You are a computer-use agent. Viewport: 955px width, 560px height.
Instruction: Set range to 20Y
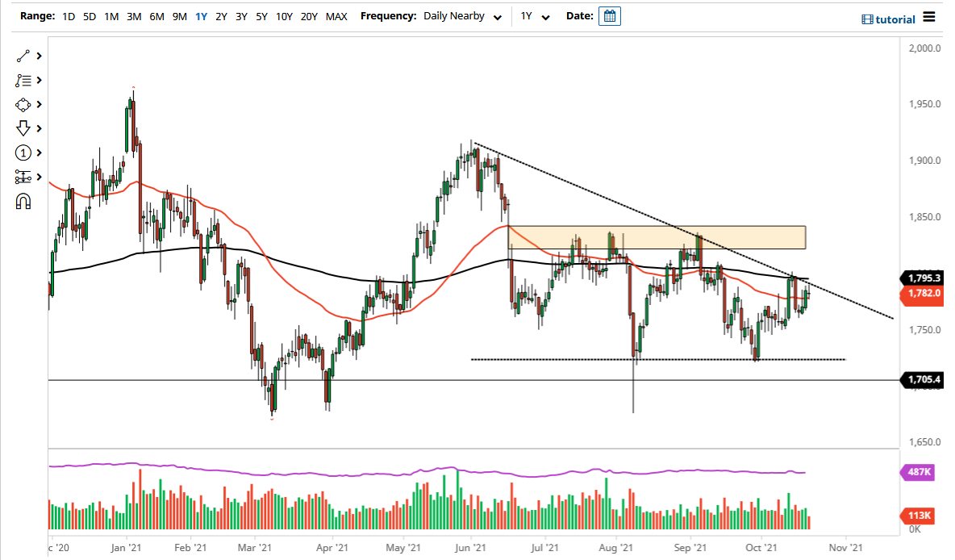[309, 16]
